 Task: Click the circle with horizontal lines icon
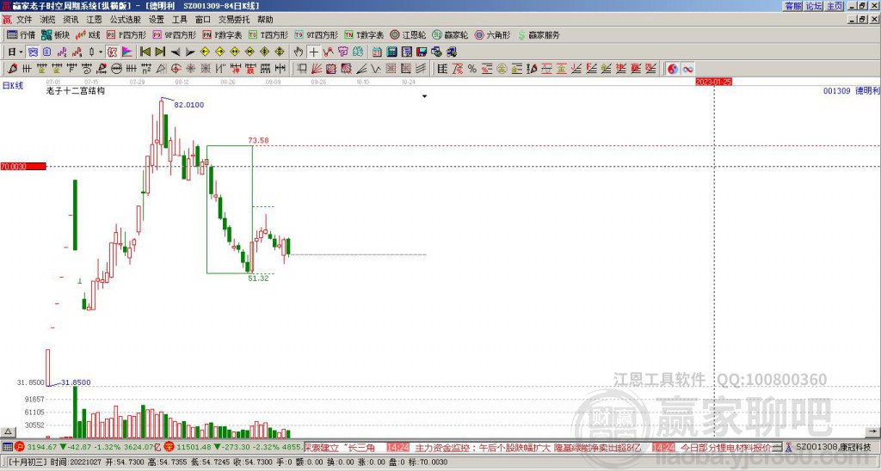point(116,69)
